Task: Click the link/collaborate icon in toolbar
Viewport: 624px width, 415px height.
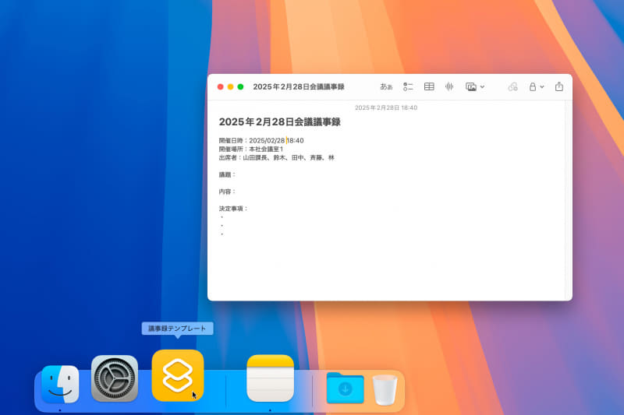Action: [512, 86]
